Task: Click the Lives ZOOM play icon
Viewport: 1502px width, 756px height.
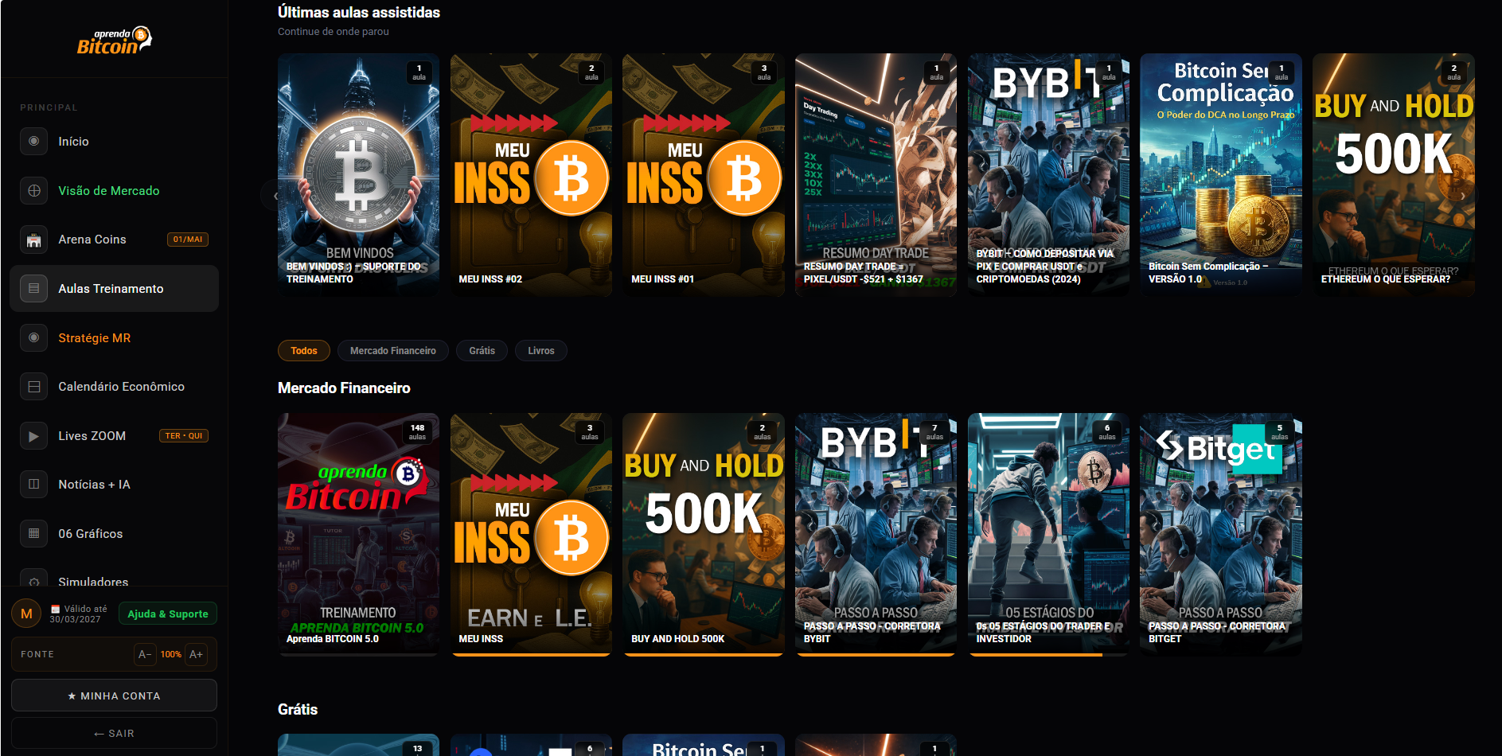Action: (33, 436)
